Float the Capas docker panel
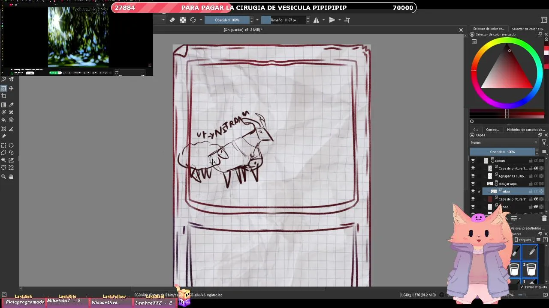 pos(540,135)
